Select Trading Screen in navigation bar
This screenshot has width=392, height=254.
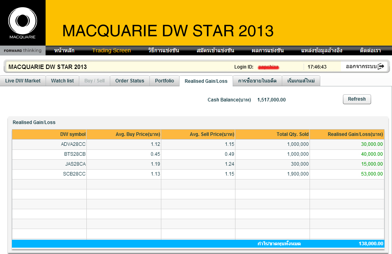pos(111,50)
